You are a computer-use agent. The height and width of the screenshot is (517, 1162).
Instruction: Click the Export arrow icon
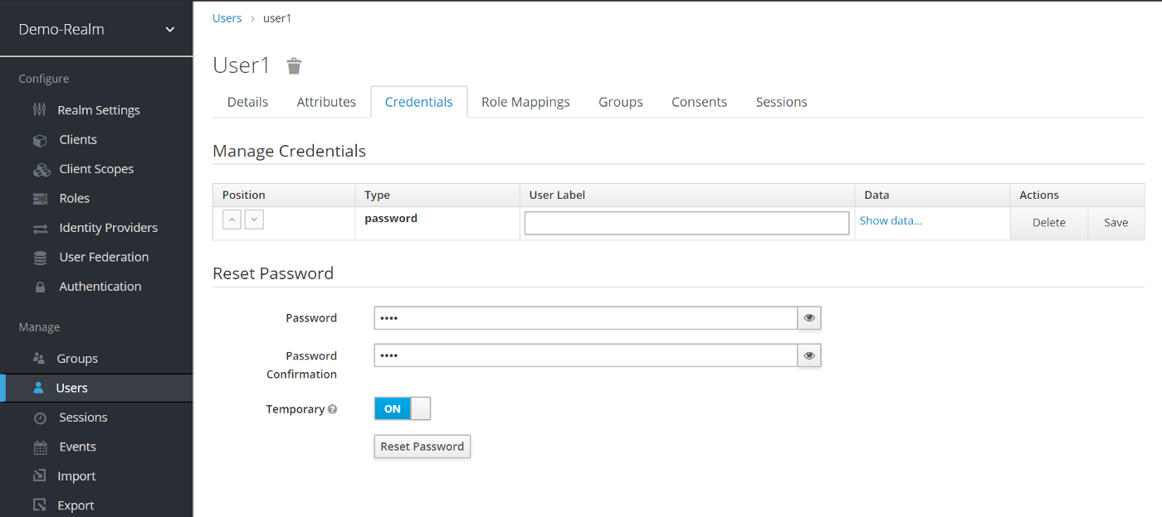point(39,505)
